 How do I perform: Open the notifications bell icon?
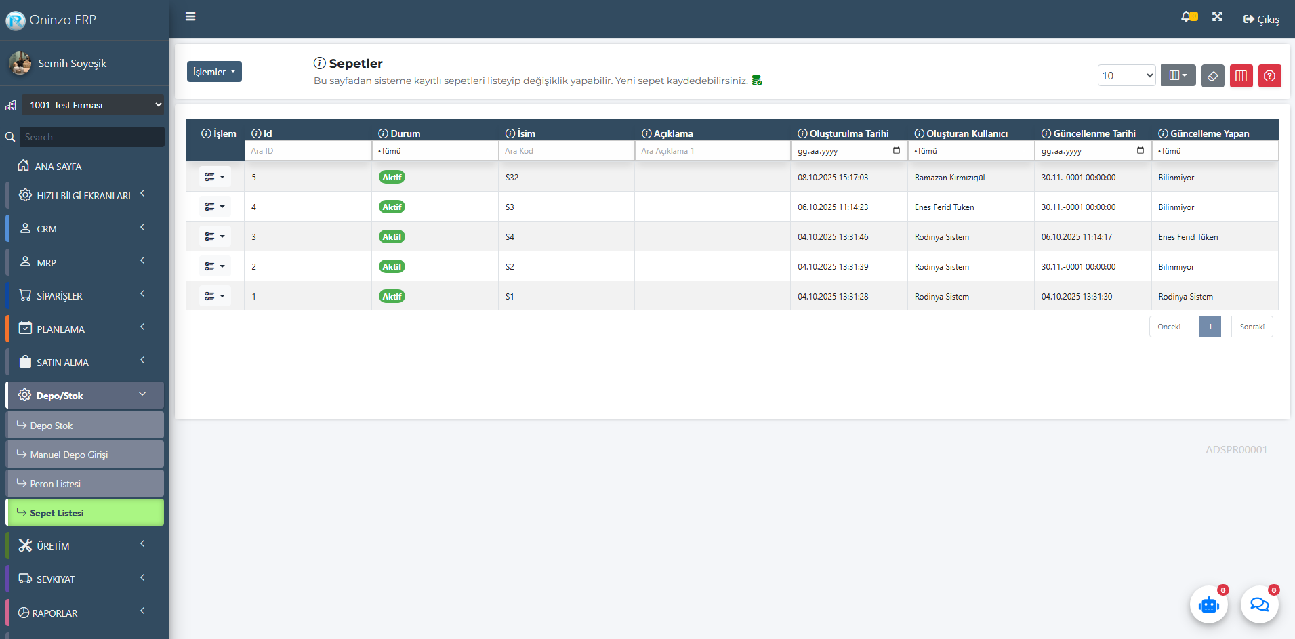coord(1188,17)
